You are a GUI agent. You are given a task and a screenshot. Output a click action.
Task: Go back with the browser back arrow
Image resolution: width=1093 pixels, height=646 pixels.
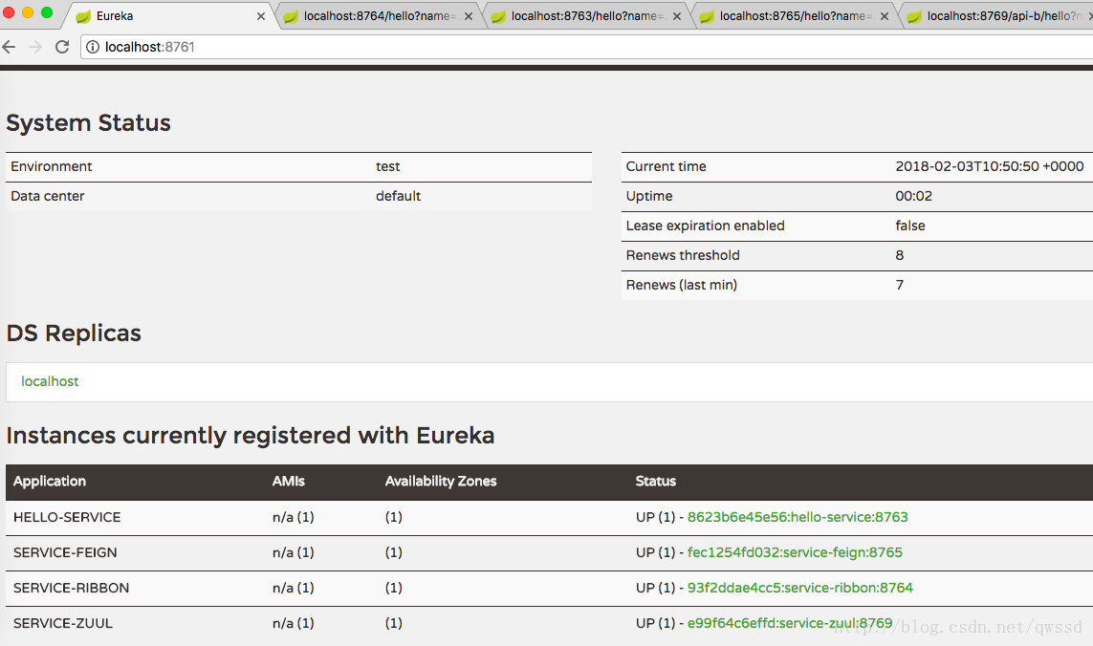pyautogui.click(x=9, y=47)
